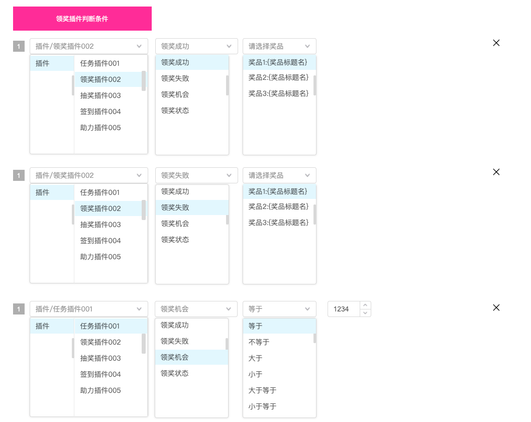Screen dimensions: 531x422
Task: Pick 领奖成功 in the list under 领奖失败
Action: tap(191, 191)
